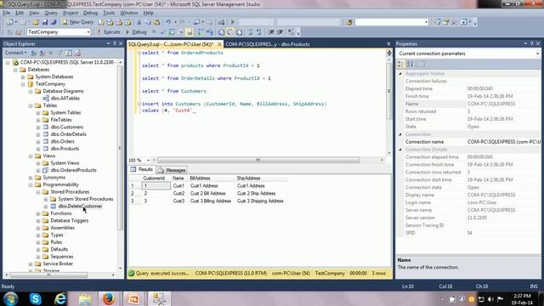This screenshot has height=306, width=544.
Task: Open the 100 % zoom dropdown
Action: tap(148, 160)
